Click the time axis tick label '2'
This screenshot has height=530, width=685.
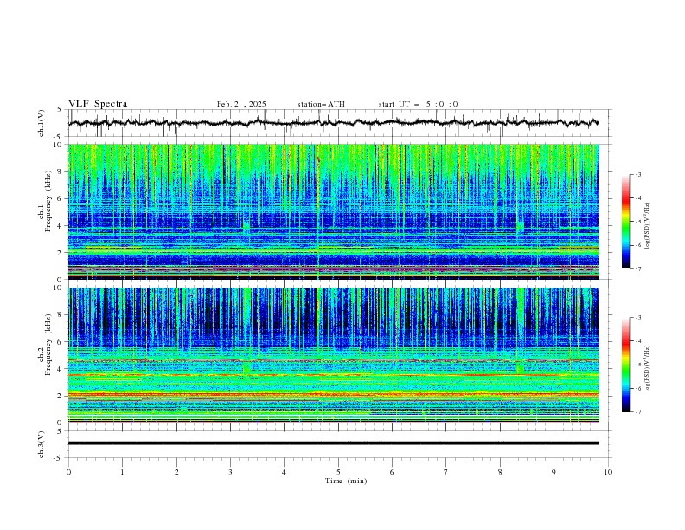pos(176,472)
